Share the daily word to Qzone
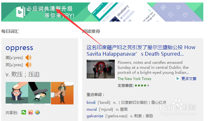Image resolution: width=208 pixels, height=121 pixels. pyautogui.click(x=38, y=112)
